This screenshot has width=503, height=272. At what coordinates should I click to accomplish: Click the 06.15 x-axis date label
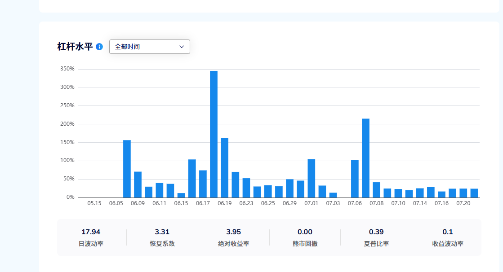tap(181, 203)
